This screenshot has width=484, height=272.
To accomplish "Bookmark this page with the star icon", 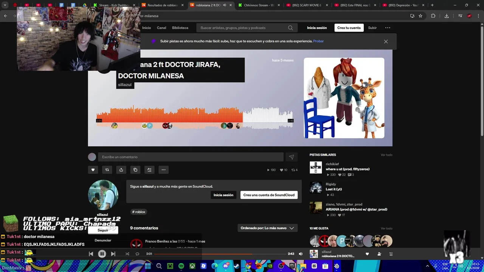I will [x=420, y=16].
